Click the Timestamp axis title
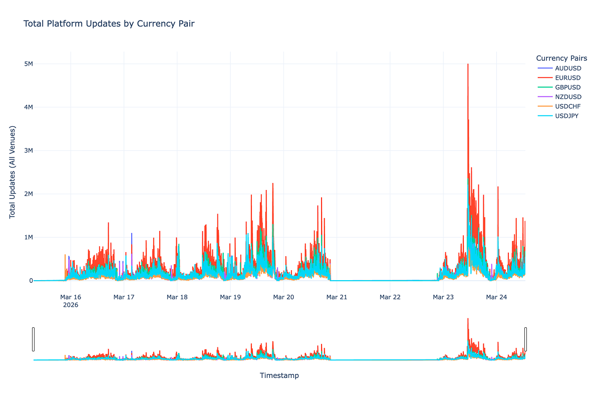This screenshot has width=601, height=401. click(x=279, y=375)
